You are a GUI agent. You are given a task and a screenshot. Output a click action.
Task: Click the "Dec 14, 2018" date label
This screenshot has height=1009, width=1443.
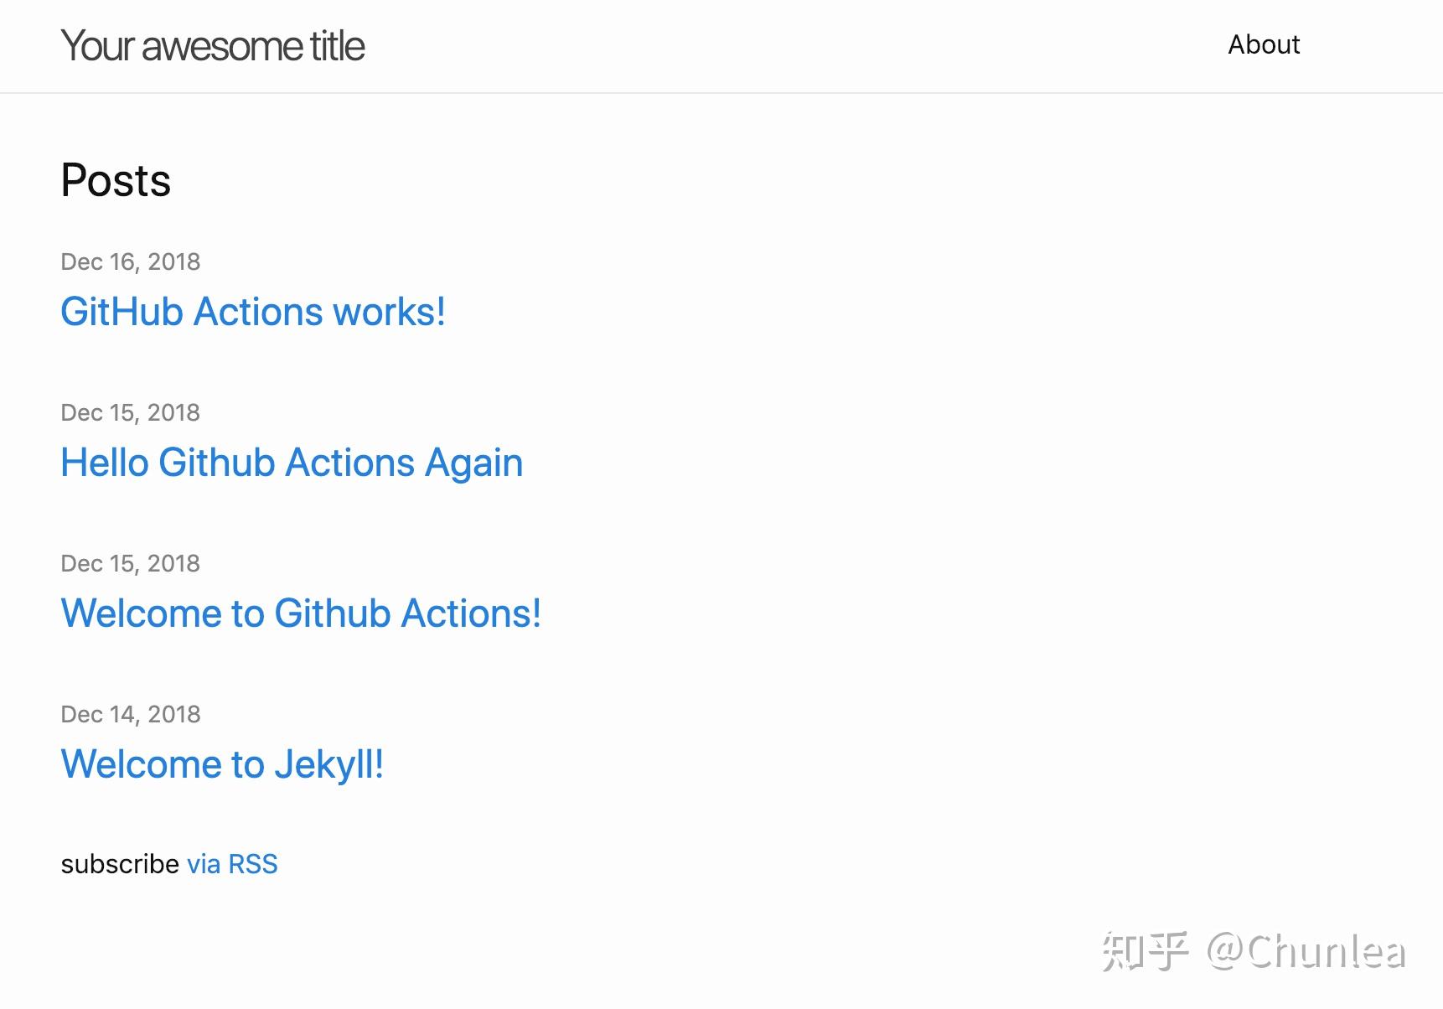point(130,714)
